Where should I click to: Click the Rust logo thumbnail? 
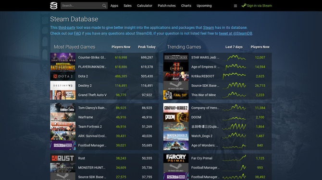pyautogui.click(x=63, y=158)
